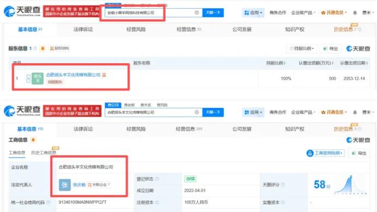Viewport: 377px width, 212px height.
Task: Open 知识产权 tab on 工商信息 page
Action: pos(295,129)
